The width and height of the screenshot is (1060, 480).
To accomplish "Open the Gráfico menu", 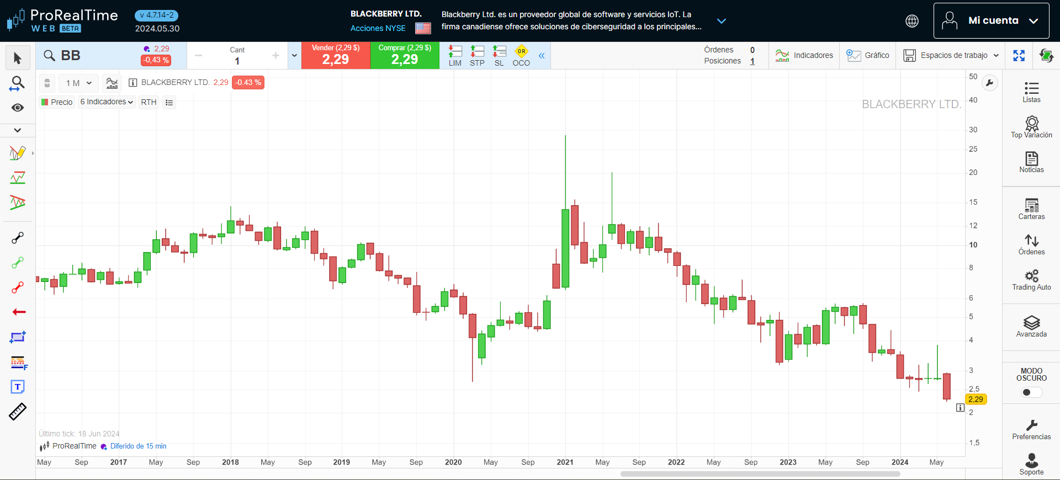I will 868,55.
